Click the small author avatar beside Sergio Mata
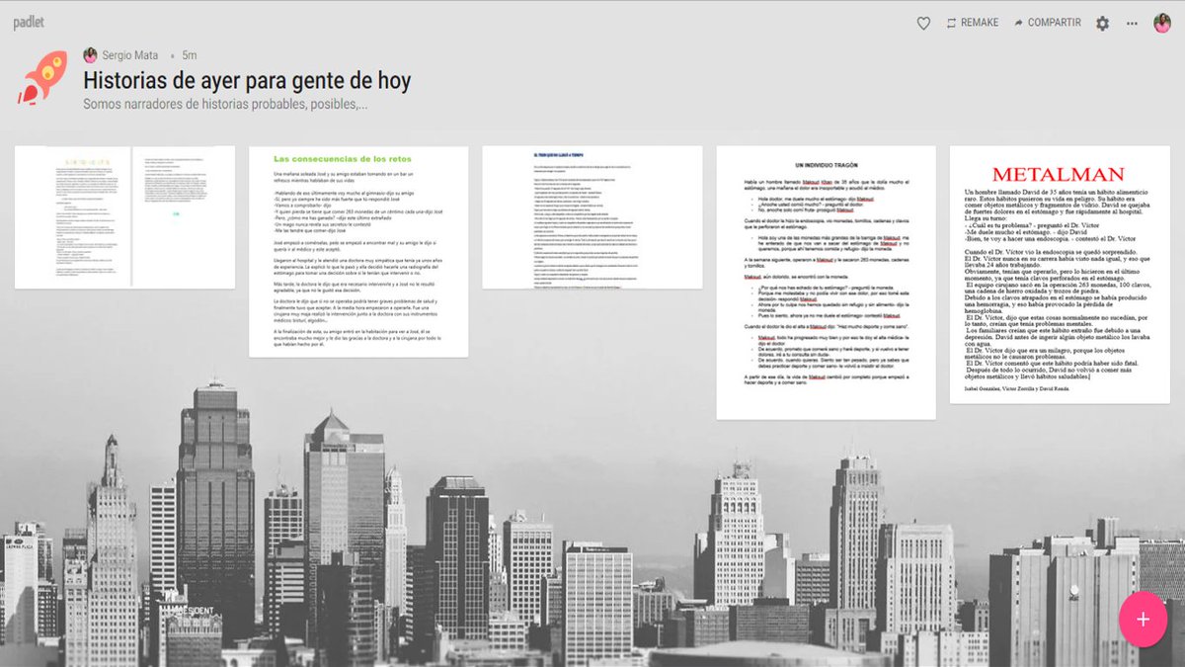This screenshot has width=1185, height=667. pos(90,55)
